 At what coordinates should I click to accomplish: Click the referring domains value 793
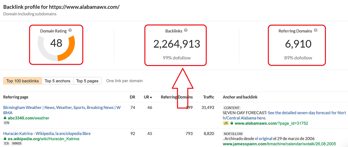tap(189, 133)
